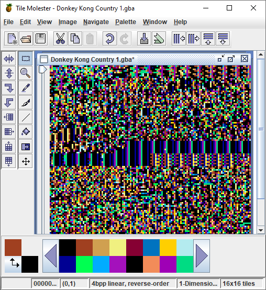This screenshot has height=290, width=266.
Task: Click the Move tool cross-arrows icon
Action: click(26, 161)
